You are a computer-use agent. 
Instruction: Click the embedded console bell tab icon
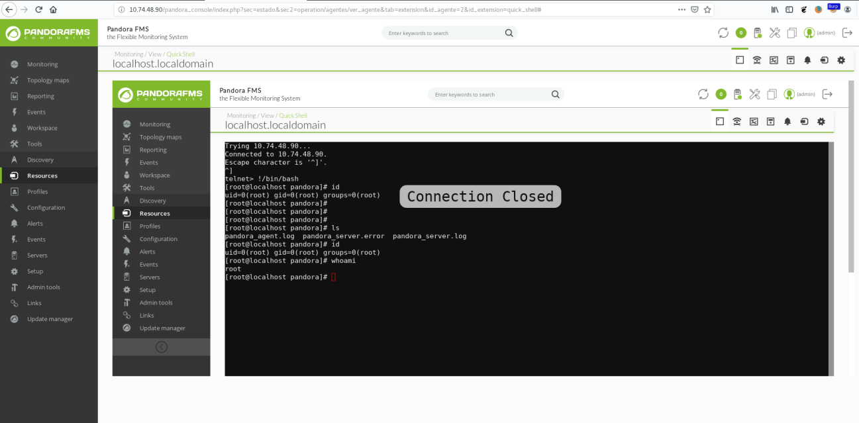pos(787,121)
